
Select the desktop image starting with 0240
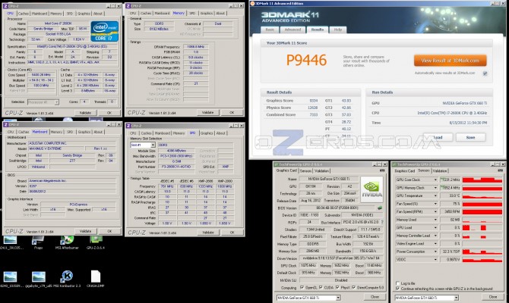coord(10,276)
